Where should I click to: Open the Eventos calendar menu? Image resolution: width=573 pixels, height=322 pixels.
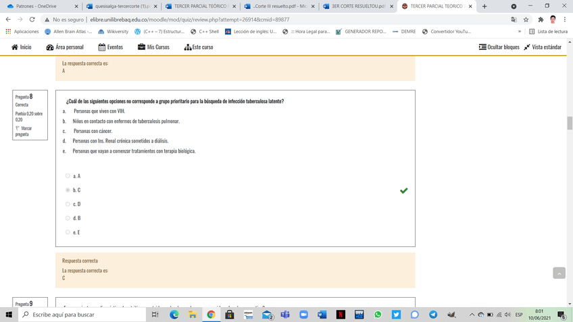point(110,47)
